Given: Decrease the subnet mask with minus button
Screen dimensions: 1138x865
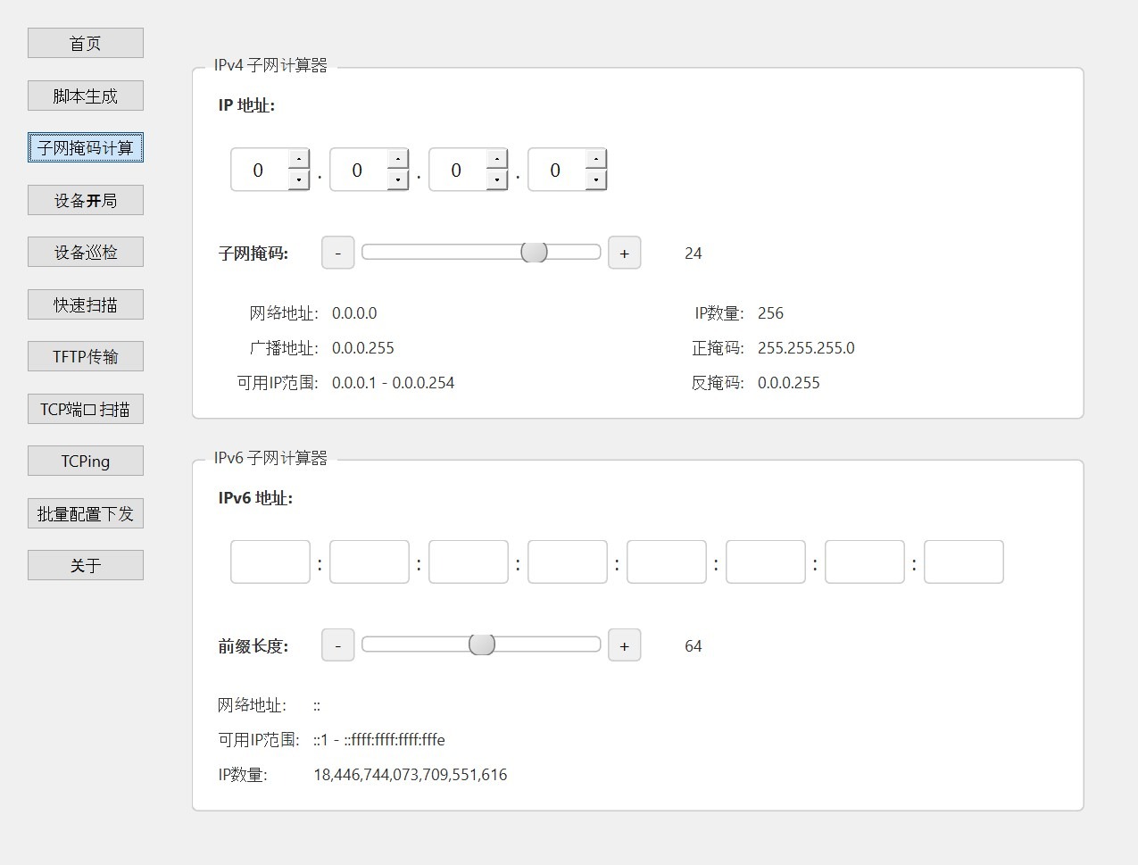Looking at the screenshot, I should 337,254.
